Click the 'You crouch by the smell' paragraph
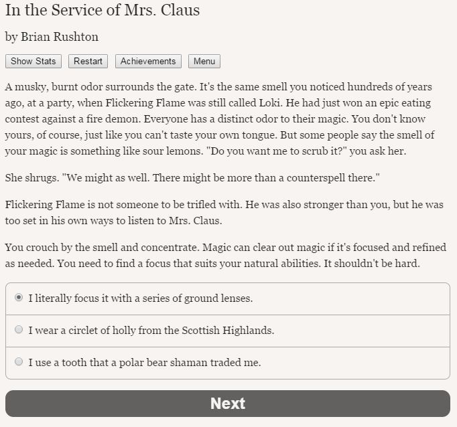 226,255
